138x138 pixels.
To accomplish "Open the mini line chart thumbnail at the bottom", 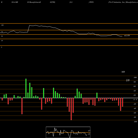I will [68, 132].
